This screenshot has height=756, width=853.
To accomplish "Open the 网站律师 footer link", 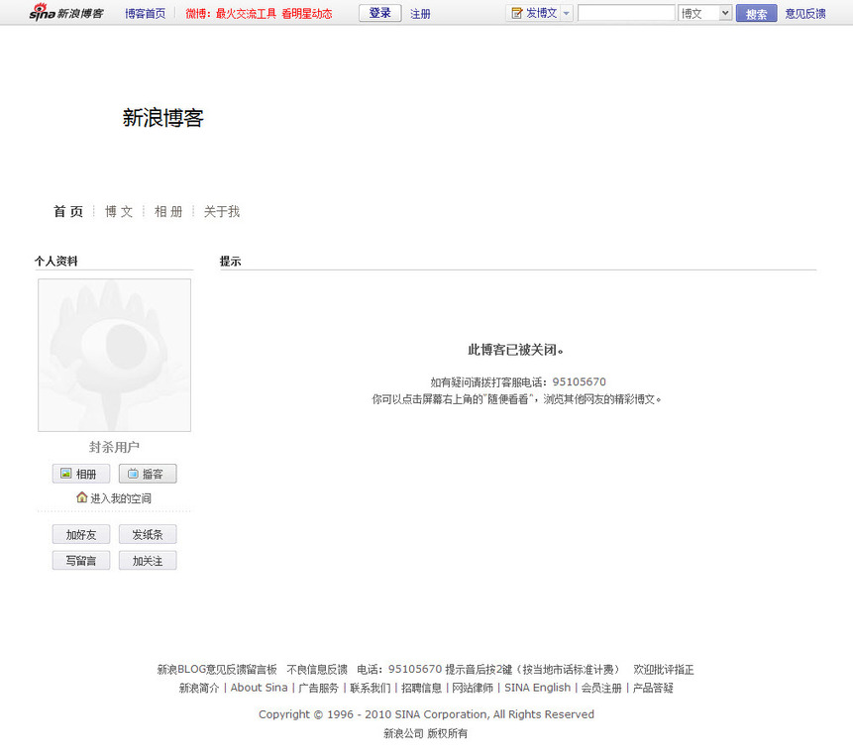I will (473, 688).
